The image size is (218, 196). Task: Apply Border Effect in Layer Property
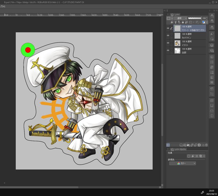[x=189, y=156]
